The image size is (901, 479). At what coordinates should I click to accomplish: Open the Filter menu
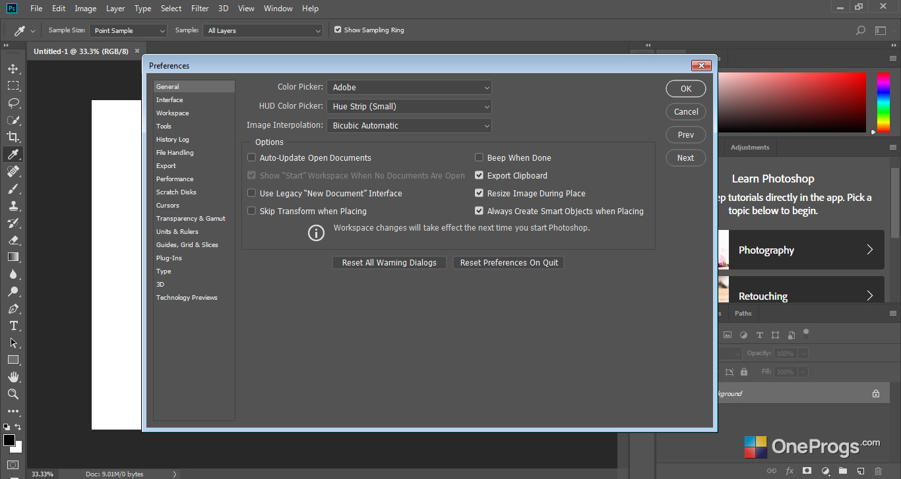(199, 9)
